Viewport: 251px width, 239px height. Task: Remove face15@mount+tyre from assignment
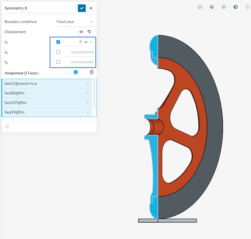point(87,84)
